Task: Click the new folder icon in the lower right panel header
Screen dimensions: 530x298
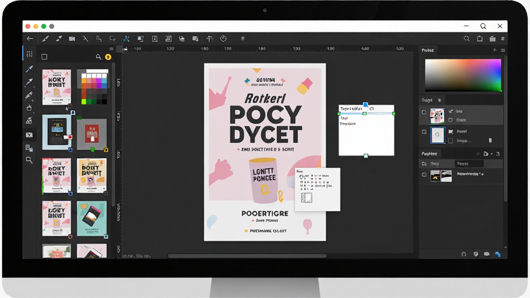Action: coord(485,154)
